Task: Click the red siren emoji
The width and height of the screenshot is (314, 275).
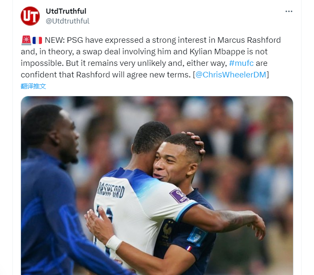Action: coord(26,40)
